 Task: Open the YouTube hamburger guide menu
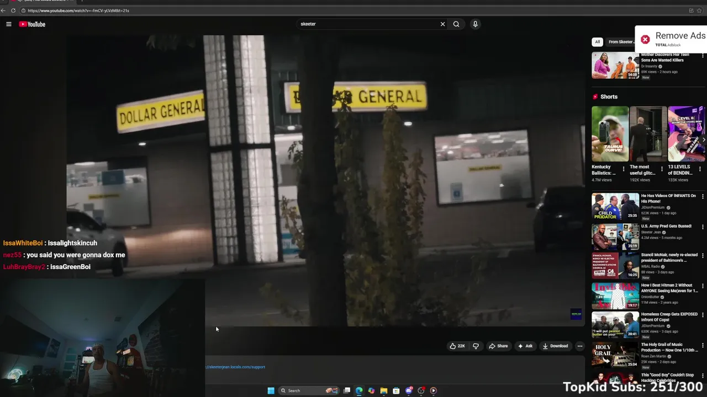pos(9,24)
